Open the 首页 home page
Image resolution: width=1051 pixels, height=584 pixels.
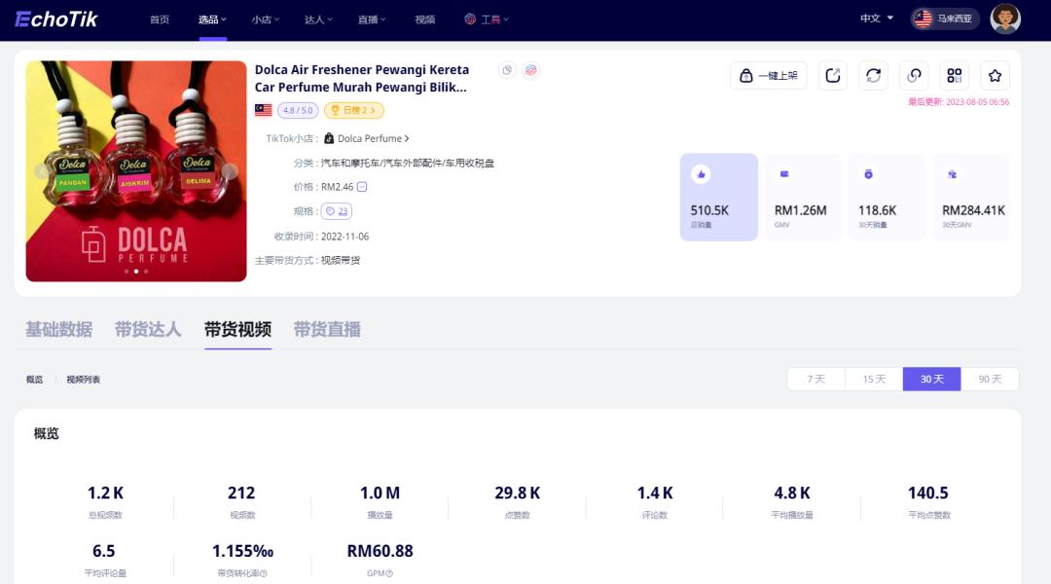pyautogui.click(x=160, y=19)
